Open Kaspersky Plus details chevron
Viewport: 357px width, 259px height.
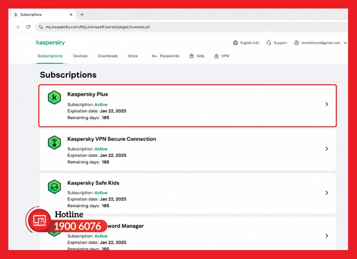(x=327, y=104)
